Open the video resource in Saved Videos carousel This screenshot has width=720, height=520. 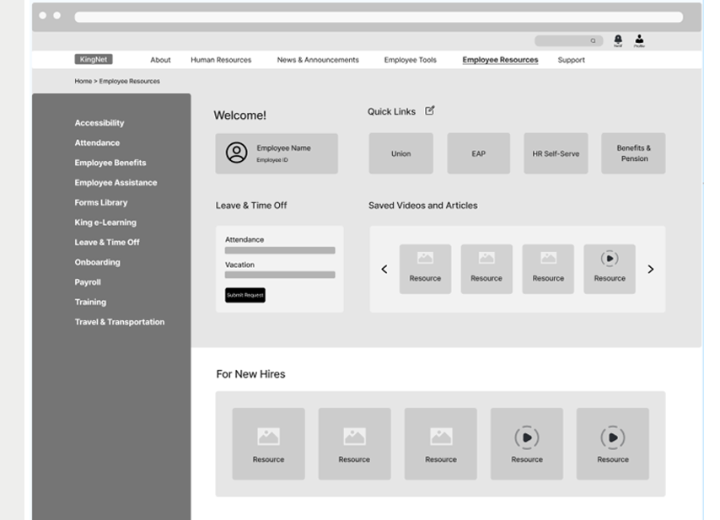pyautogui.click(x=610, y=269)
